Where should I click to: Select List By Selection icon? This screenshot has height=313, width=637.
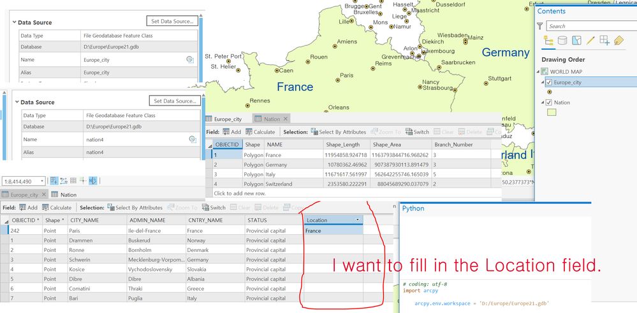pos(576,41)
